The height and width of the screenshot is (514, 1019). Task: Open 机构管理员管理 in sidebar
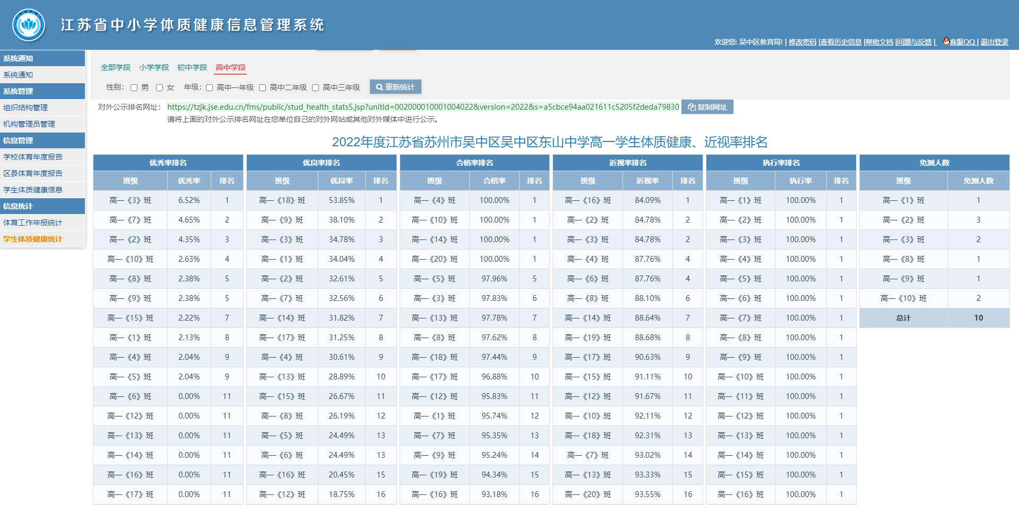point(42,124)
